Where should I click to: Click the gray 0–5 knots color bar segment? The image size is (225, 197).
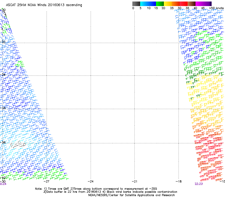(136, 4)
